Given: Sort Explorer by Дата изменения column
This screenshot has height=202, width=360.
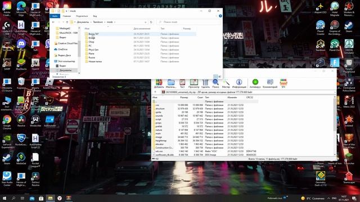Looking at the screenshot, I should tap(142, 29).
